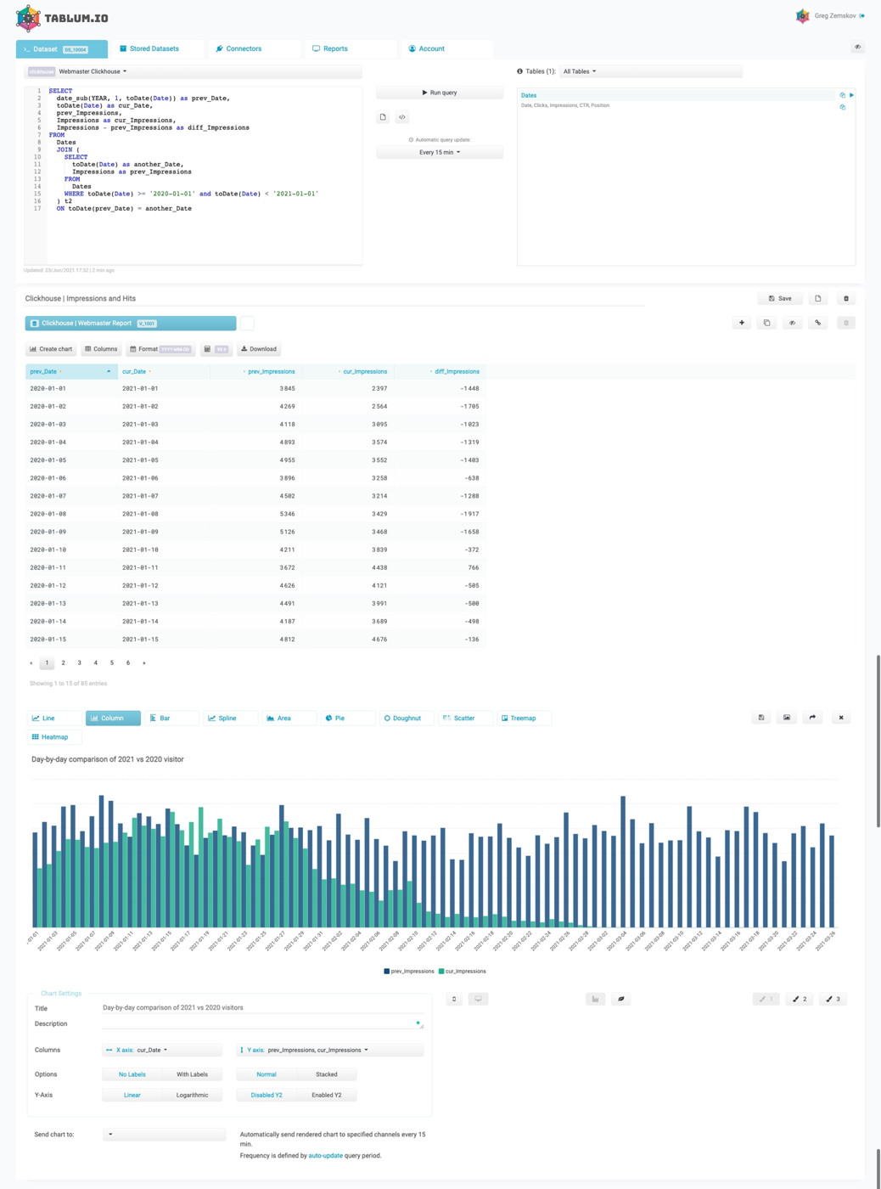
Task: Close the chart panel with the X
Action: tap(841, 718)
